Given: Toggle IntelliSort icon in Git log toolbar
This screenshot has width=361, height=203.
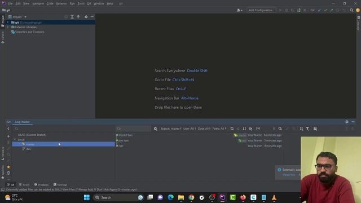Looking at the screenshot, I should pyautogui.click(x=244, y=129).
